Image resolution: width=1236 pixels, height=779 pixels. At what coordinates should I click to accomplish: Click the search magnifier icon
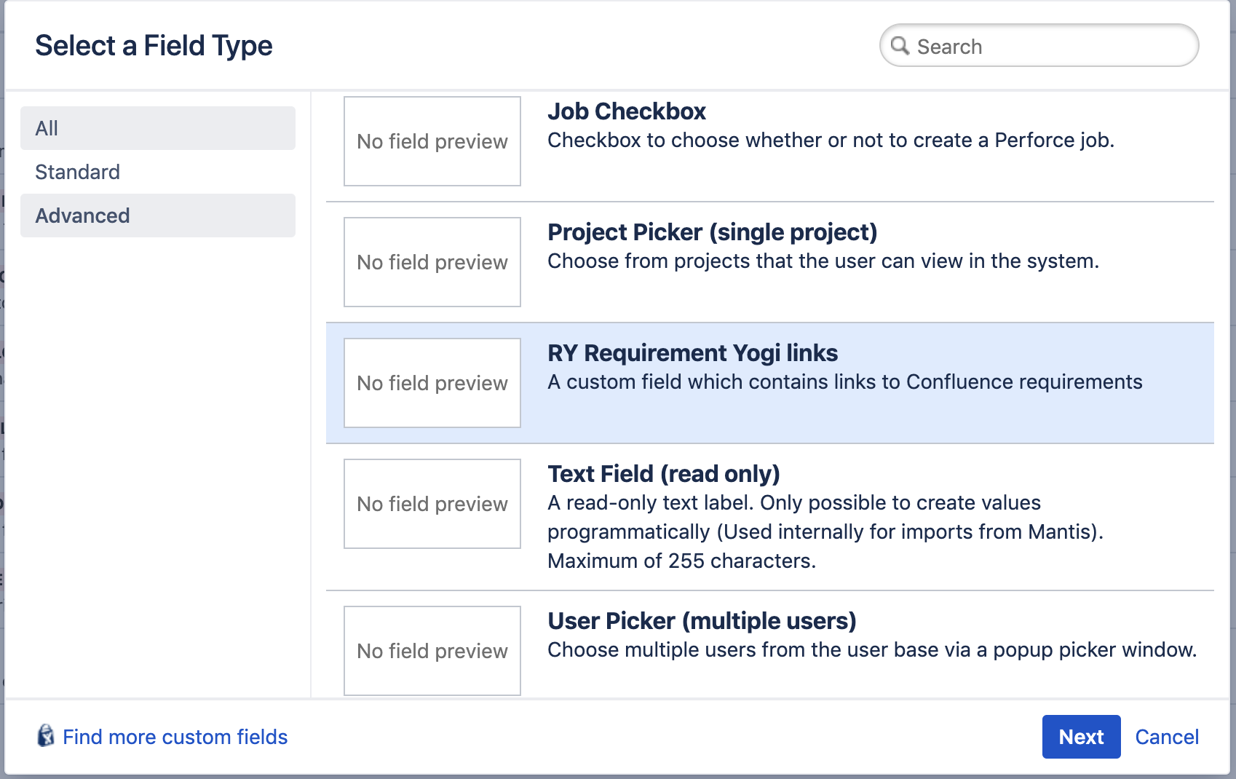point(900,45)
